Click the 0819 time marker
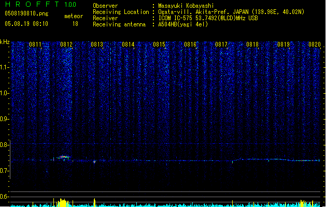 (x=284, y=45)
